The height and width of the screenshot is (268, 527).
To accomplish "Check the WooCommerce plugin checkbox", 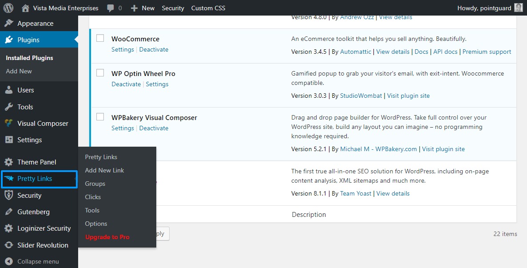I will tap(100, 38).
